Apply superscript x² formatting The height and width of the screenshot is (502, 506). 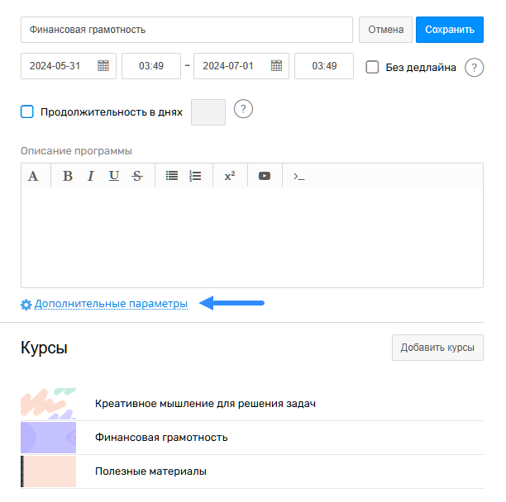(230, 176)
